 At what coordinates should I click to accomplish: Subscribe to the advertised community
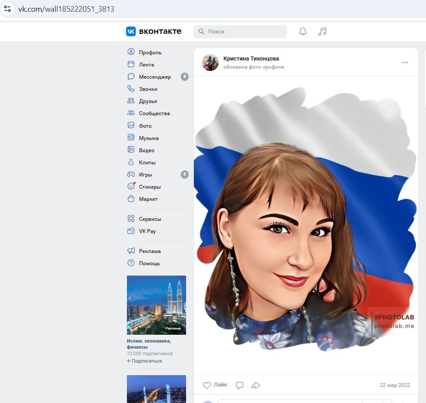coord(144,361)
